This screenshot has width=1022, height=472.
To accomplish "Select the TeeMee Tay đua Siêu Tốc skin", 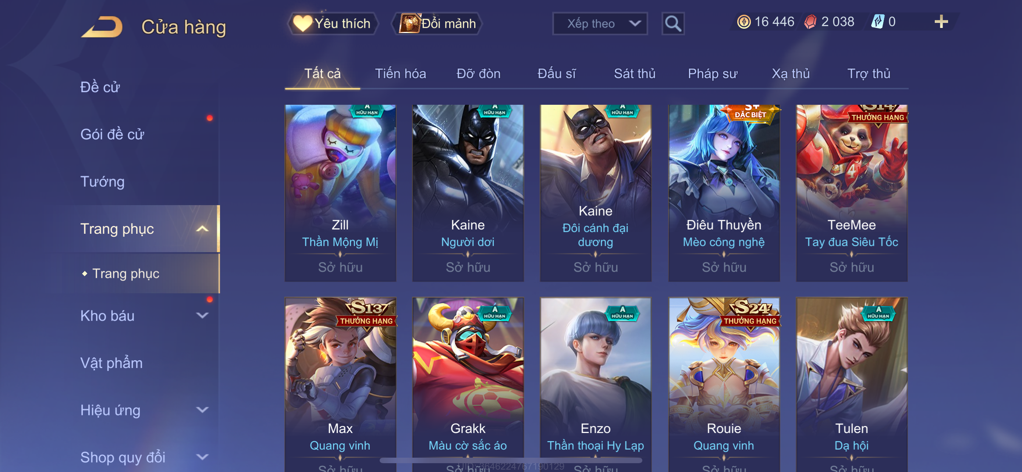I will tap(851, 193).
